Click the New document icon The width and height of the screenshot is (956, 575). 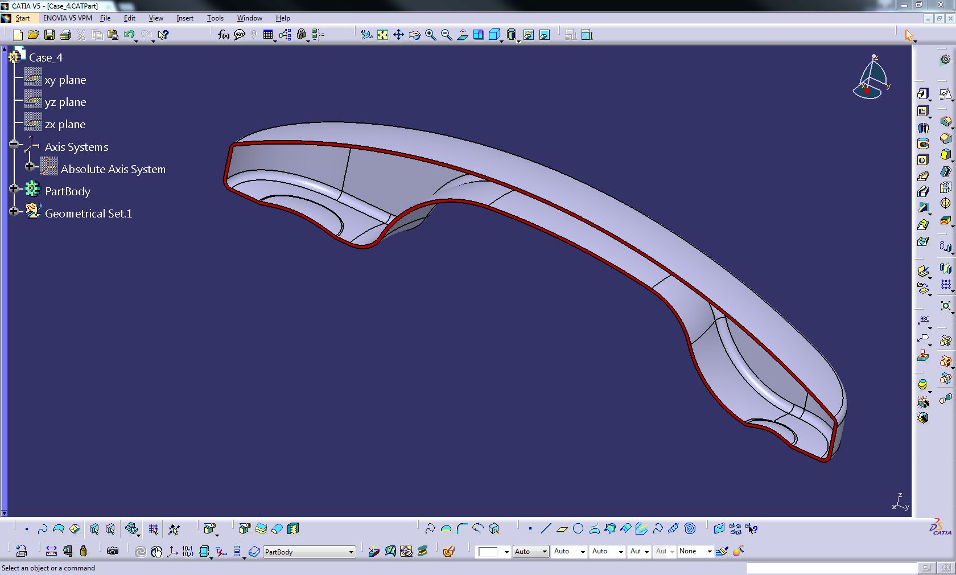click(x=18, y=35)
